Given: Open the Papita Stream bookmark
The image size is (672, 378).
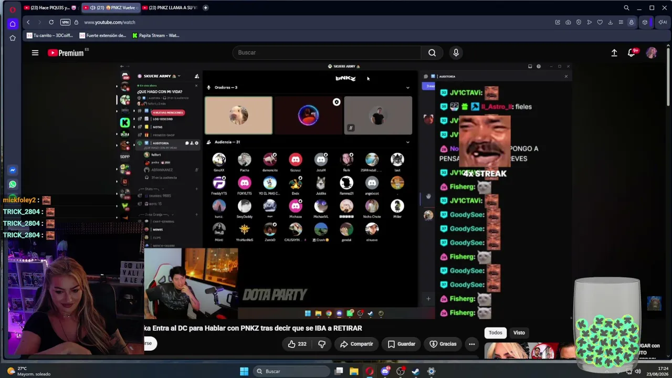Looking at the screenshot, I should pyautogui.click(x=156, y=36).
